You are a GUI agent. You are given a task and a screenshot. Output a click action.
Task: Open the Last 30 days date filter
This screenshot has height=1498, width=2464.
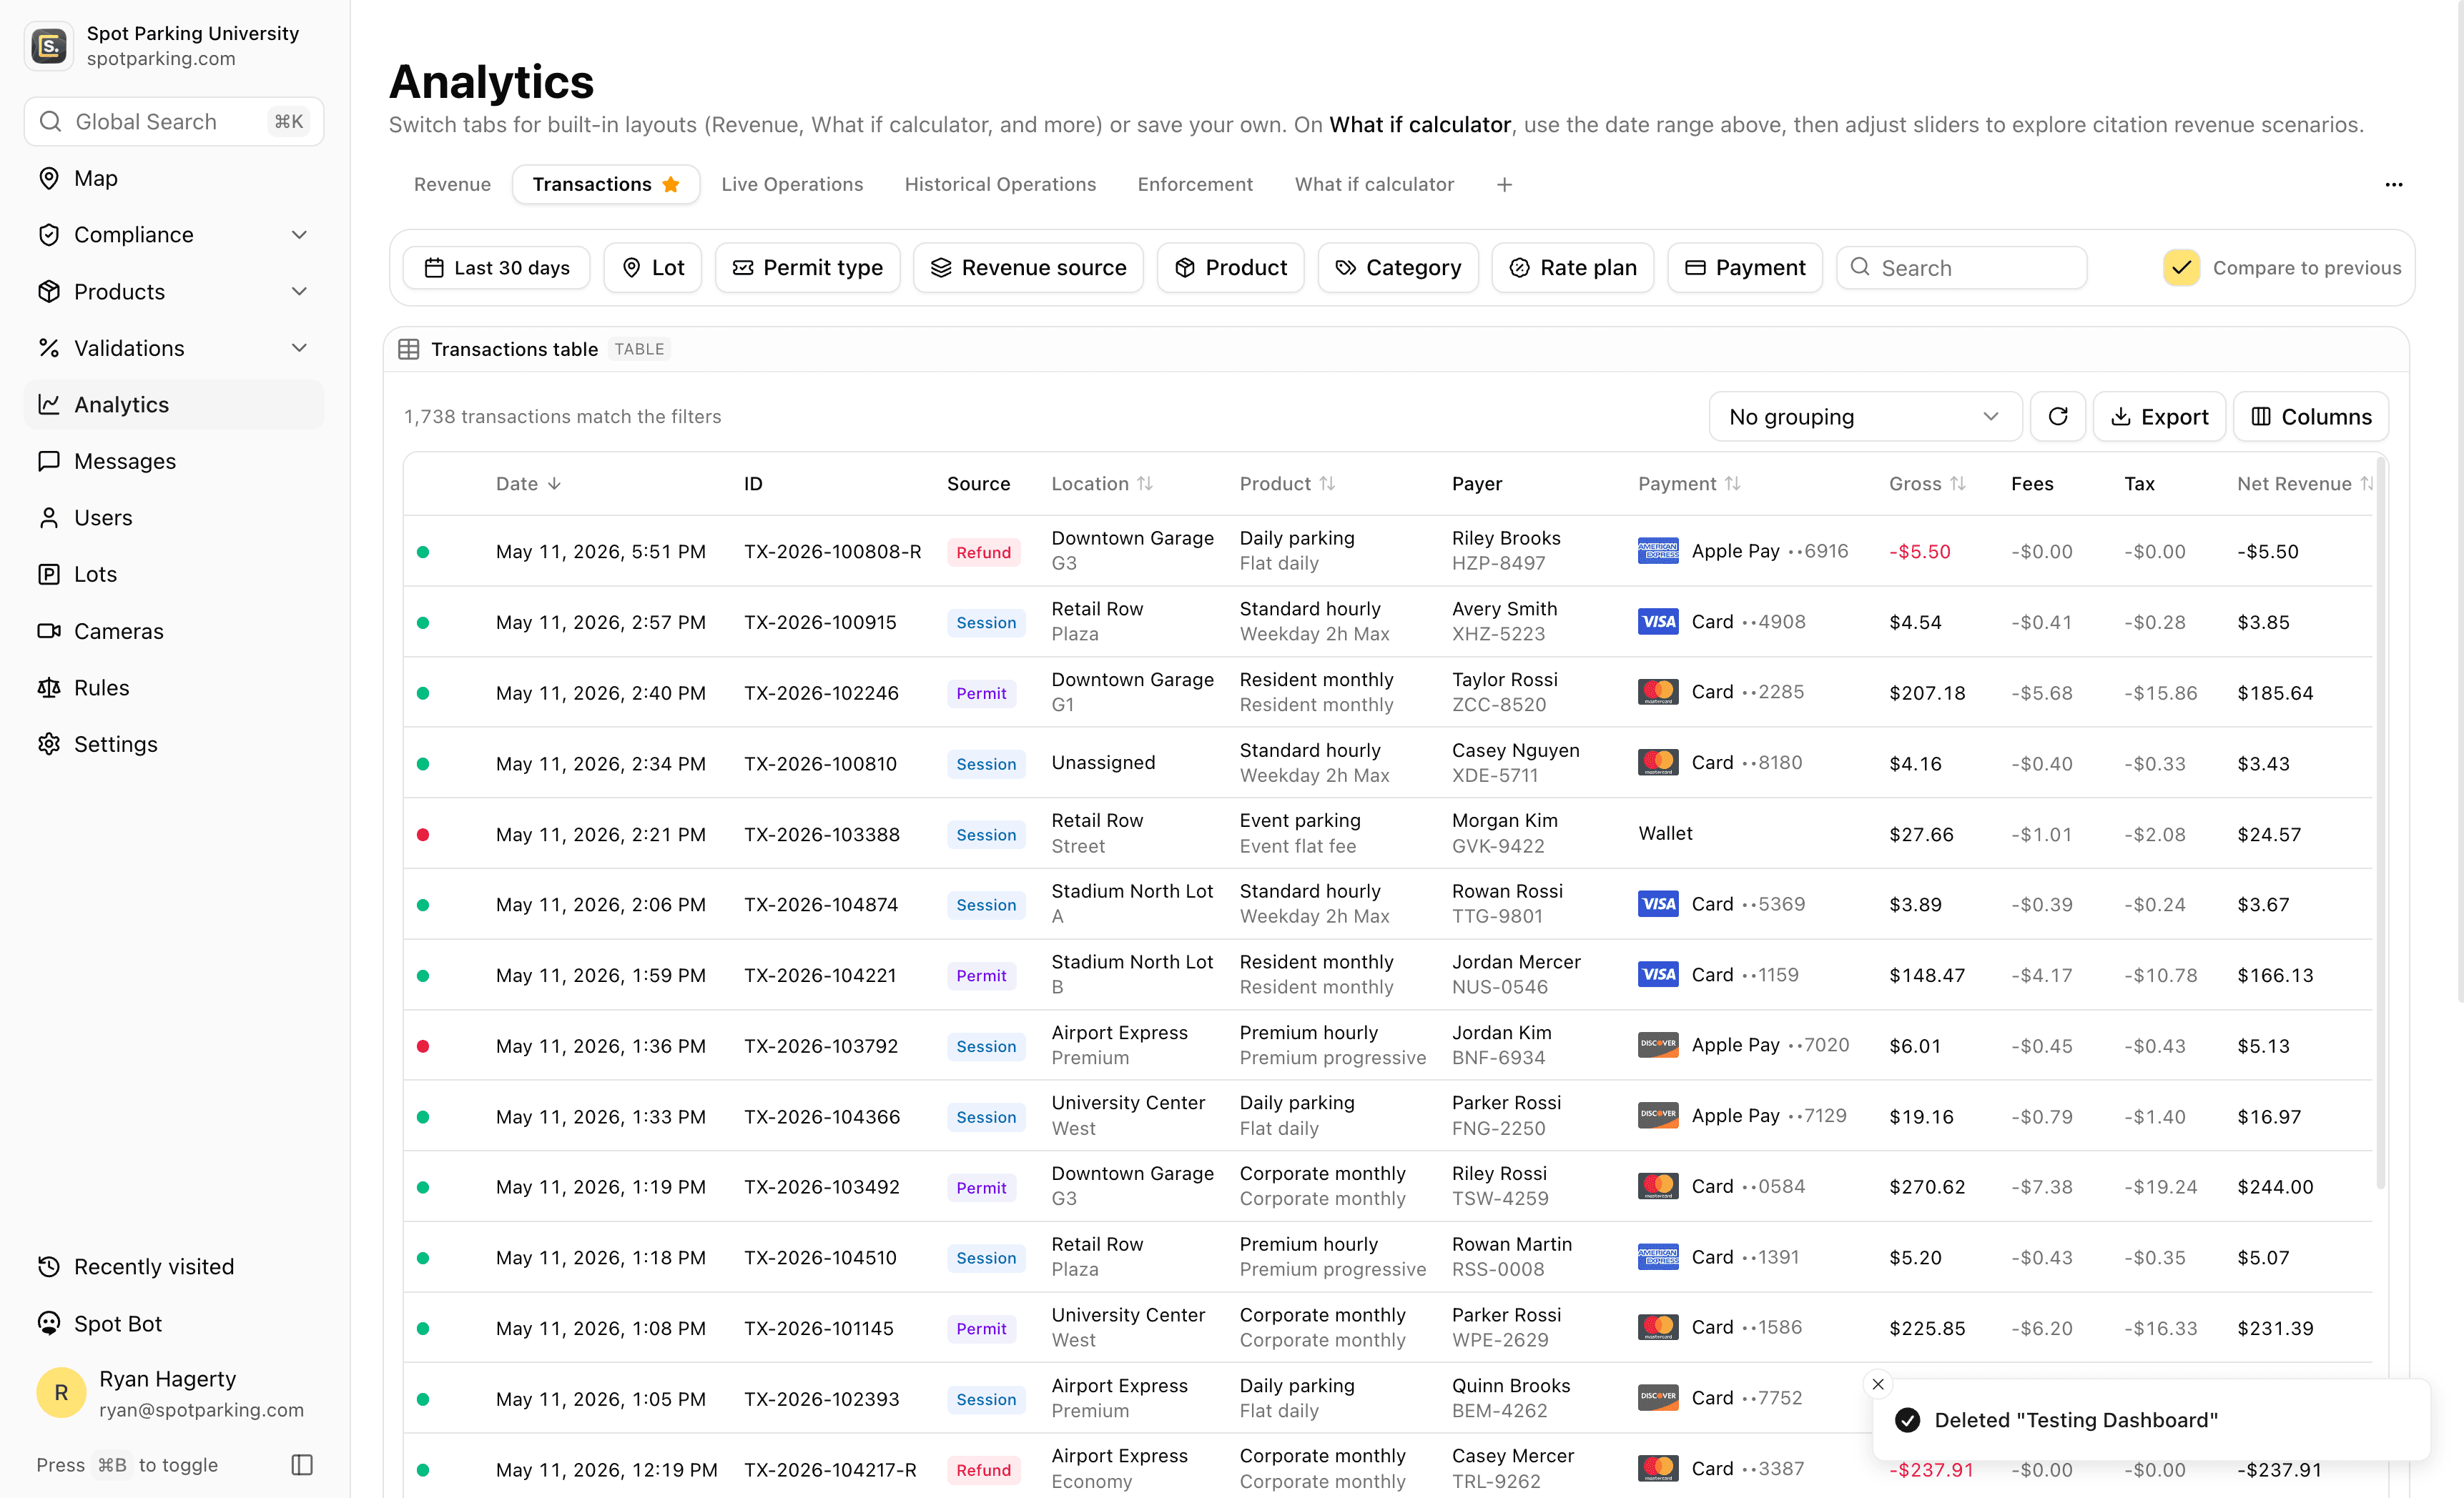click(497, 268)
